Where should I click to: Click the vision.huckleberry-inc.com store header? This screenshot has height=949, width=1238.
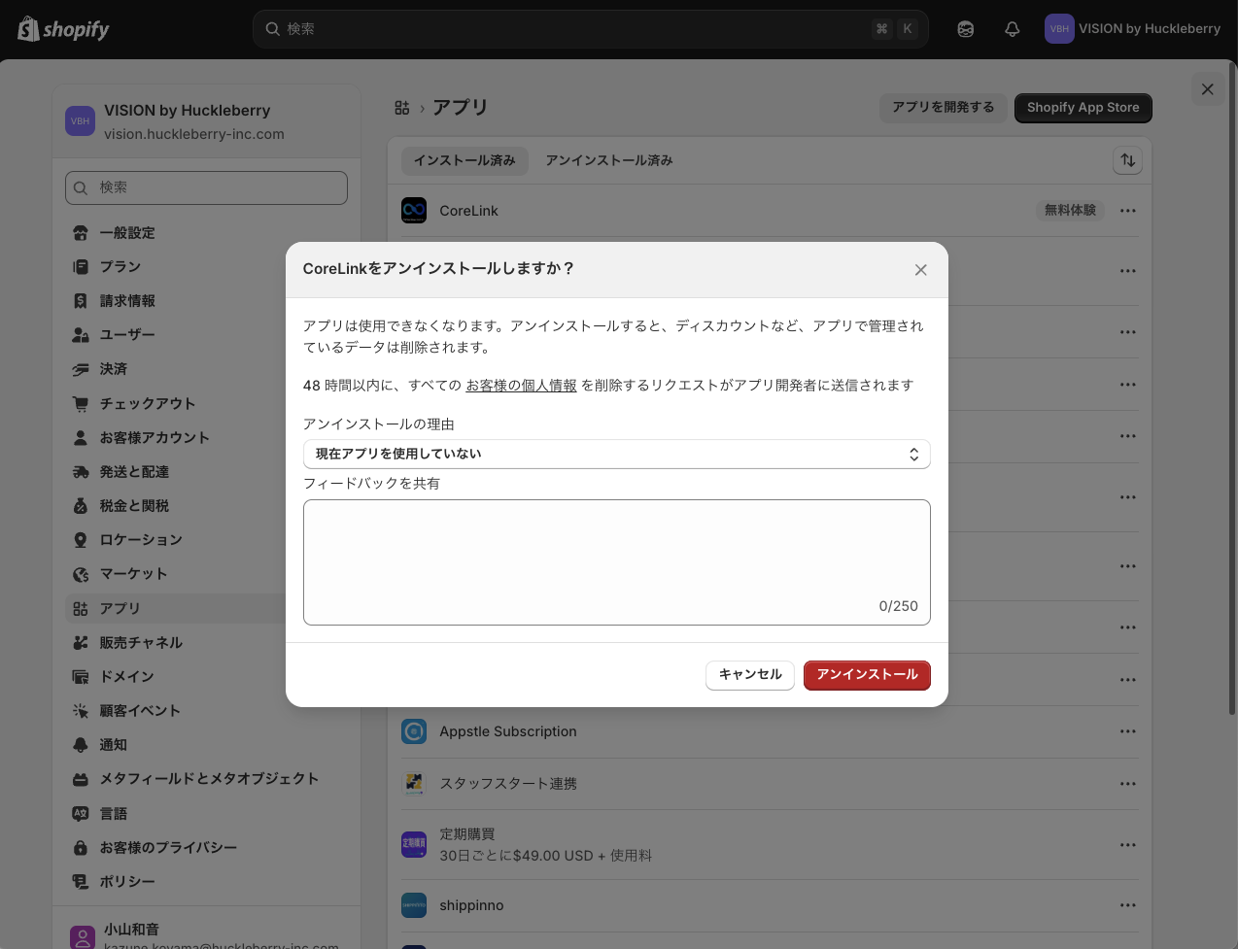point(207,121)
